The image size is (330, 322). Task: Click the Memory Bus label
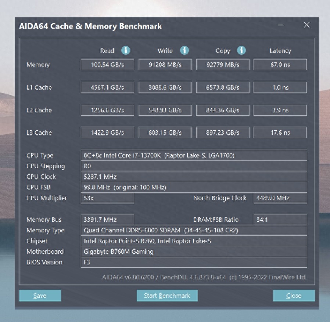pos(44,220)
